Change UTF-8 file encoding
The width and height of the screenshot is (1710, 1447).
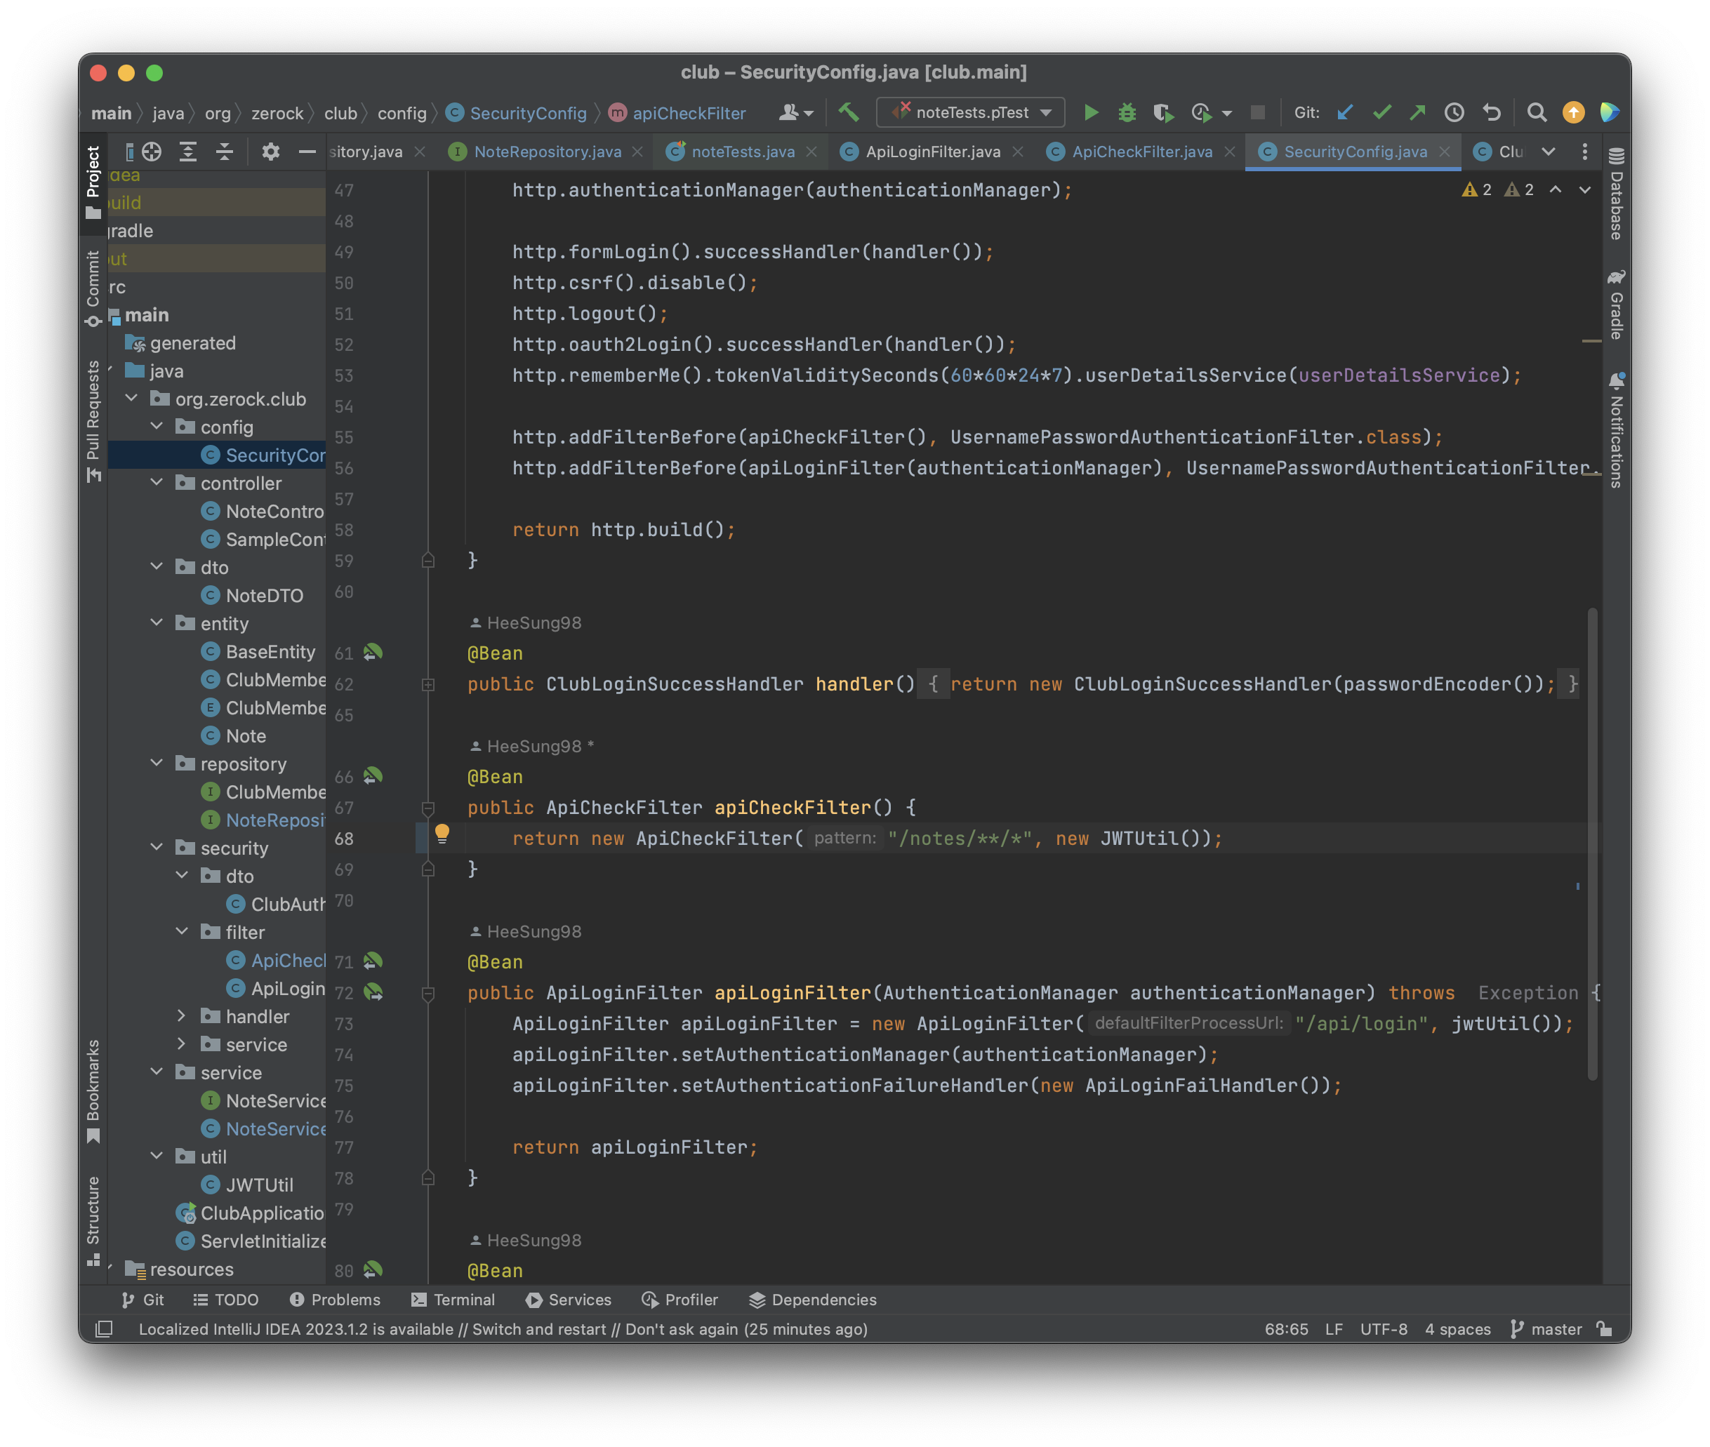(x=1384, y=1329)
